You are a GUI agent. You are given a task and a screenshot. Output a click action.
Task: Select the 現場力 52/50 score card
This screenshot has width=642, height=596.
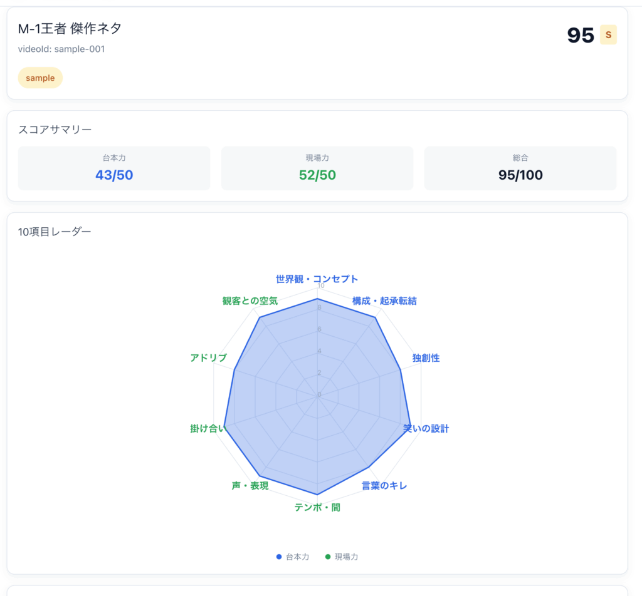click(317, 168)
